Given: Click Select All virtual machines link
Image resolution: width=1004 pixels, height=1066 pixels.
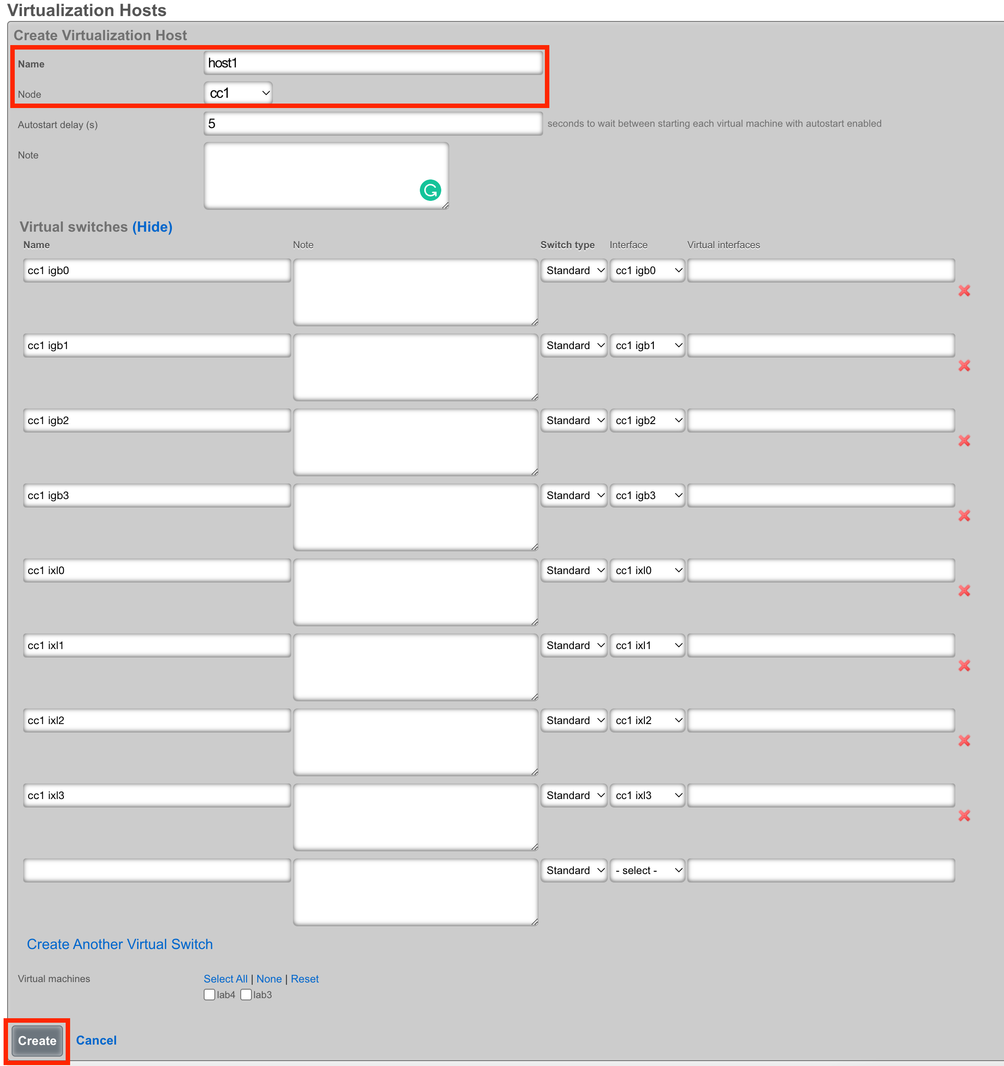Looking at the screenshot, I should (x=226, y=979).
